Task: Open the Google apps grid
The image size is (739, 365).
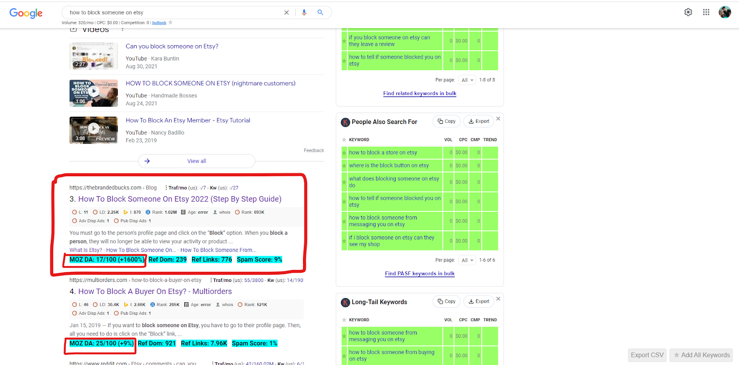Action: tap(706, 12)
